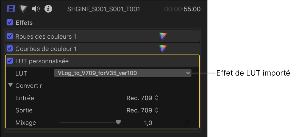Image resolution: width=298 pixels, height=137 pixels.
Task: Open the Sortie Rec. 709 pop-up menu
Action: (x=142, y=110)
